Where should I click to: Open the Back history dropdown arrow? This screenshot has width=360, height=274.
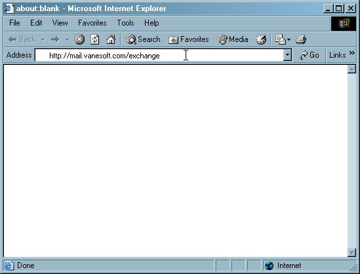pos(43,39)
